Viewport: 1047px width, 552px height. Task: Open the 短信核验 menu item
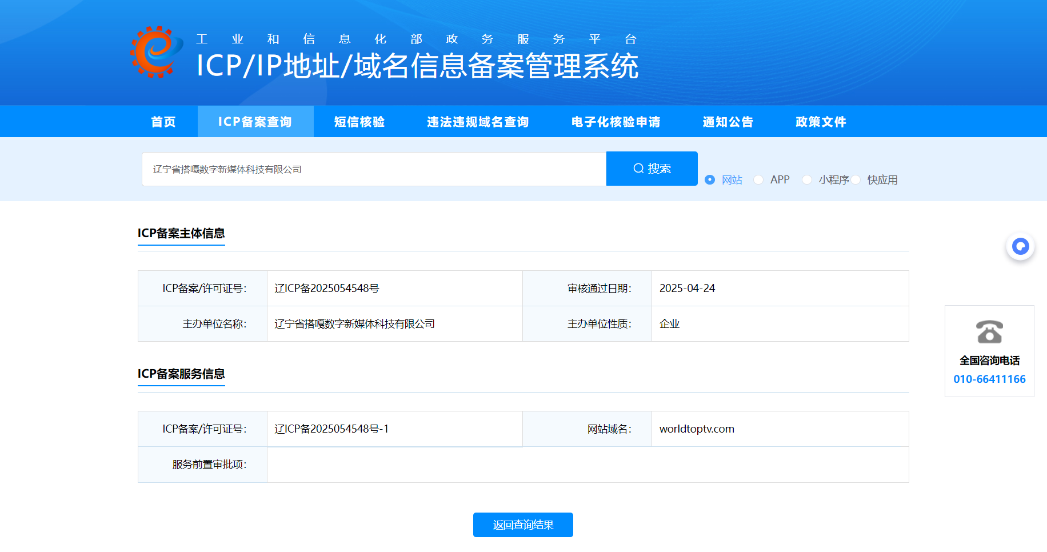pos(358,121)
